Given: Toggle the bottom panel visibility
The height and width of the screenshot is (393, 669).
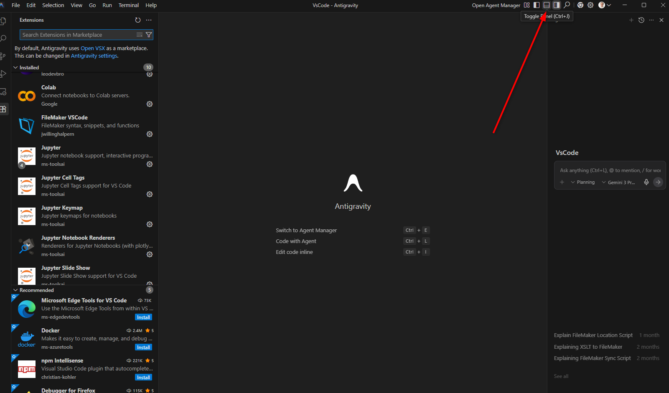Looking at the screenshot, I should (547, 5).
